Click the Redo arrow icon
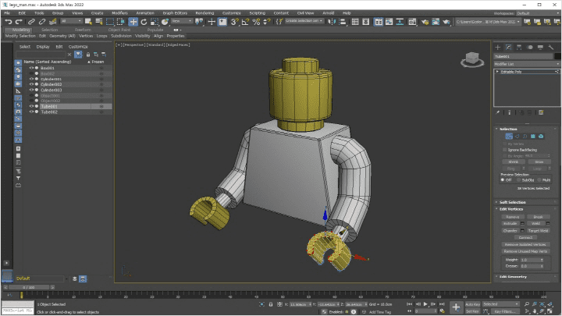The image size is (562, 316). point(19,22)
